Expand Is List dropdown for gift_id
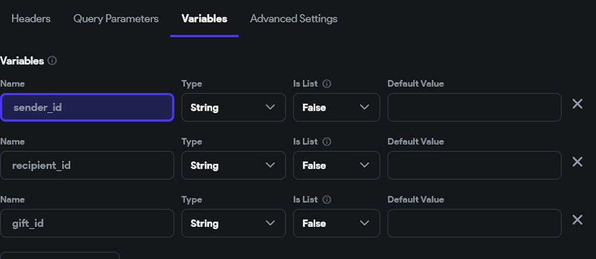The width and height of the screenshot is (596, 259). coord(336,223)
